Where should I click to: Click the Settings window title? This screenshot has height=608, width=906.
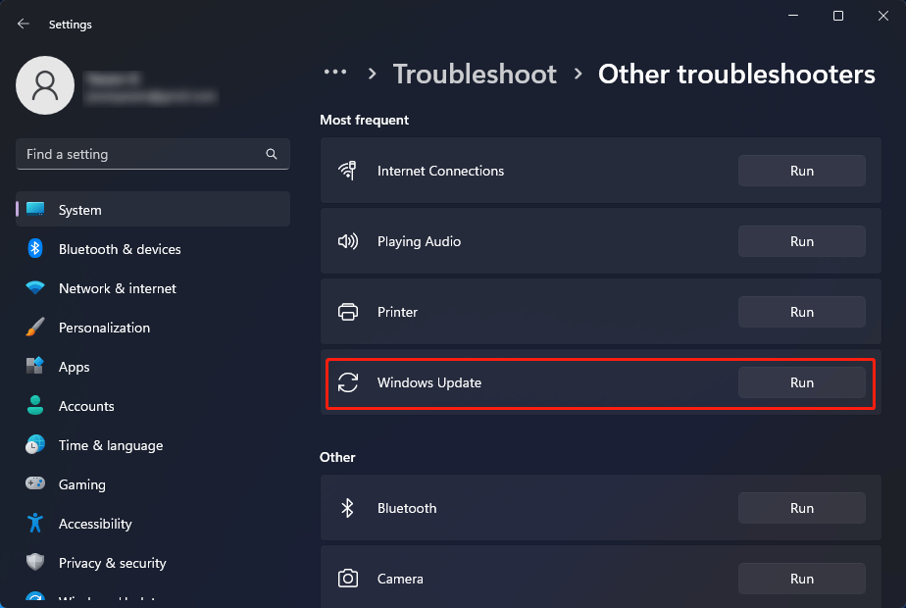[70, 25]
